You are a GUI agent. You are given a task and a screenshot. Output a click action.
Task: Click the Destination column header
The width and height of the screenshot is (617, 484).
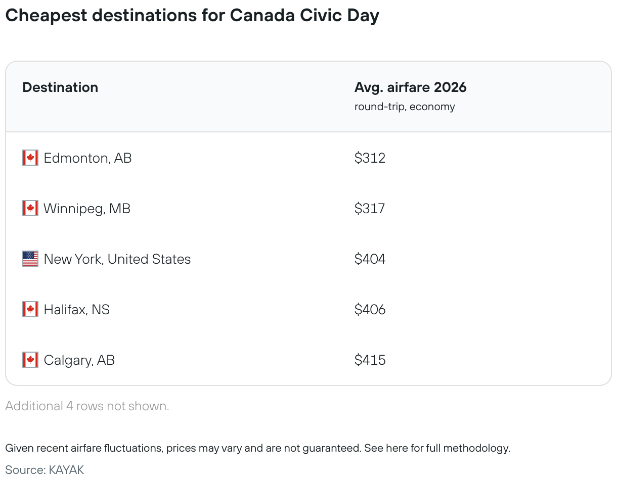pos(60,87)
